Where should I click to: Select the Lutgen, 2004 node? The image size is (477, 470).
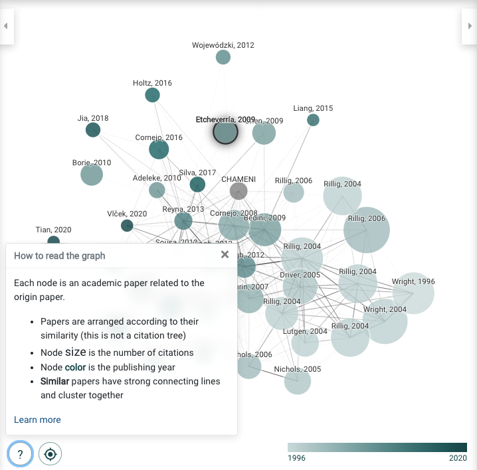tap(305, 343)
